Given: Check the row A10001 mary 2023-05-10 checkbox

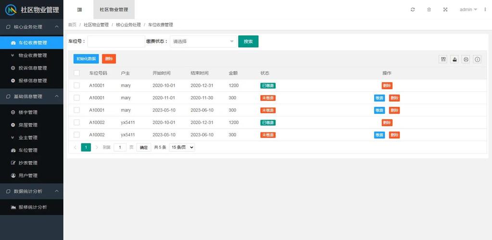Looking at the screenshot, I should click(x=76, y=110).
